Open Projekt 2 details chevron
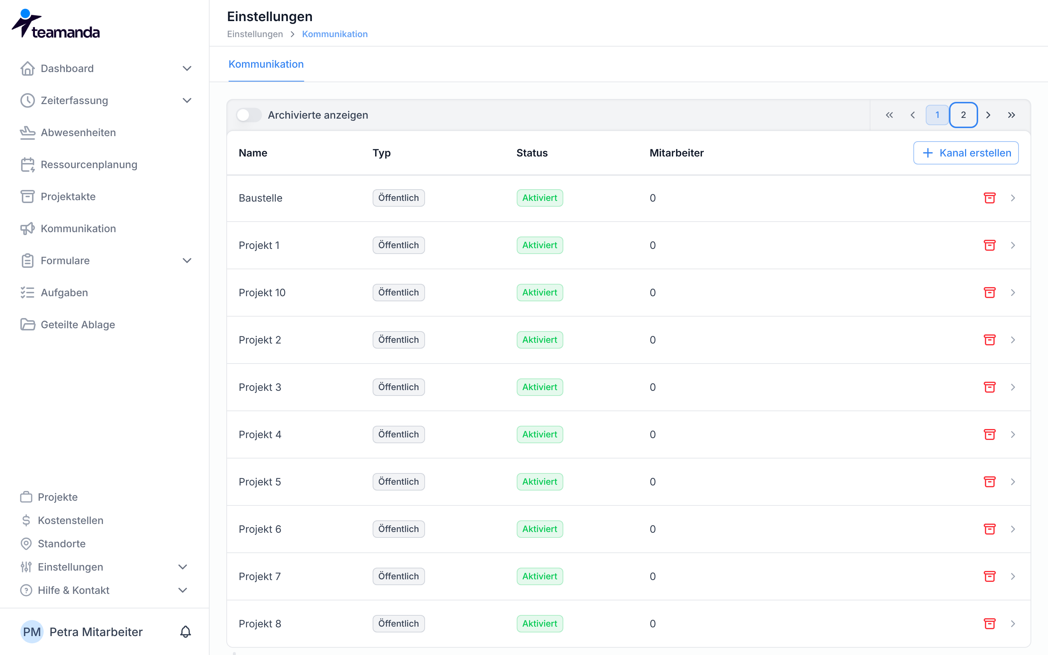Image resolution: width=1048 pixels, height=655 pixels. pos(1013,340)
